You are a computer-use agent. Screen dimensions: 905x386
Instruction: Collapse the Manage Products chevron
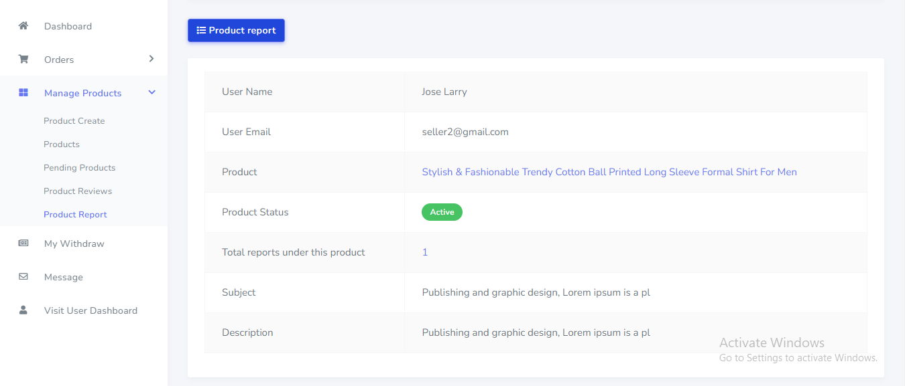(x=152, y=92)
